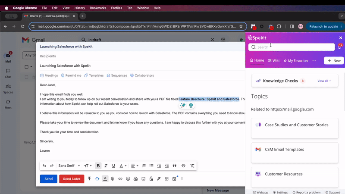This screenshot has height=194, width=345.
Task: Open Meetings in compose toolbar
Action: pos(49,75)
